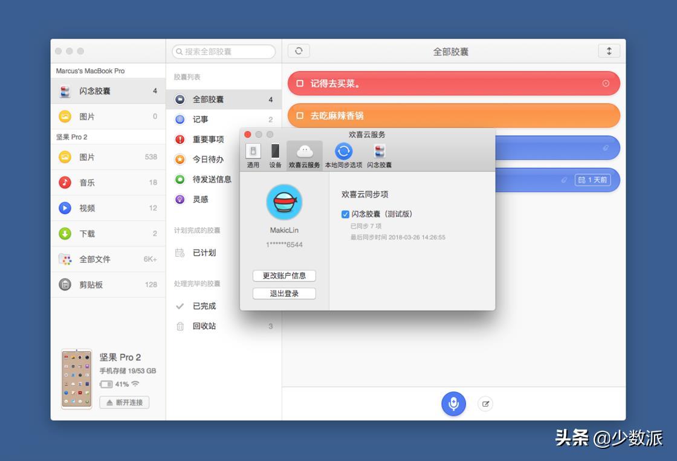Click the blue microphone voice record button
Image resolution: width=677 pixels, height=461 pixels.
[x=453, y=404]
